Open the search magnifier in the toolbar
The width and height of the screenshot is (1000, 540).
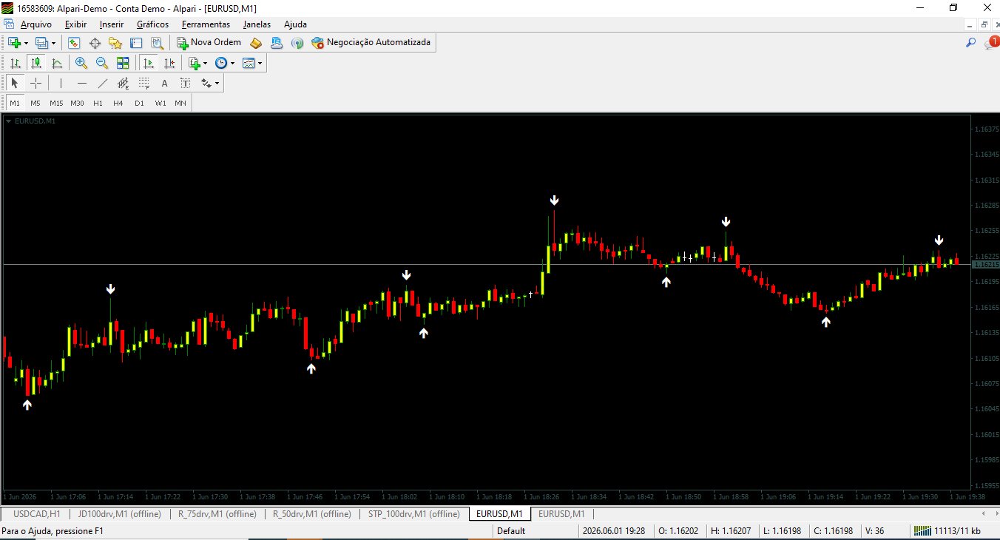[x=971, y=43]
